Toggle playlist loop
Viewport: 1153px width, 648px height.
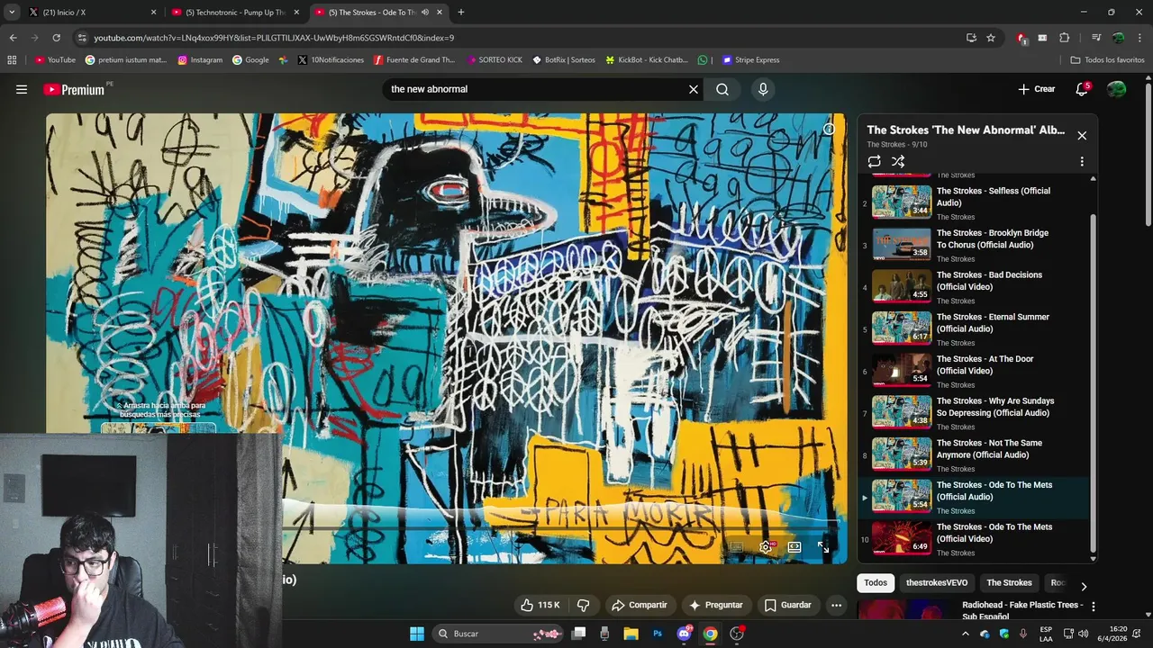click(874, 162)
